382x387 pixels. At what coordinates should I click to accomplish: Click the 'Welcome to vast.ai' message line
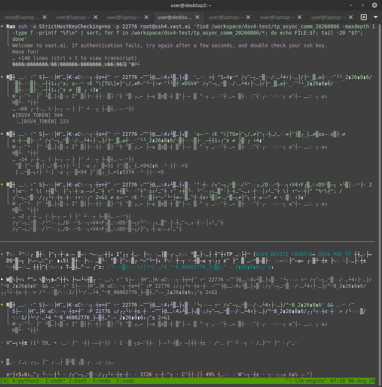pyautogui.click(x=169, y=45)
